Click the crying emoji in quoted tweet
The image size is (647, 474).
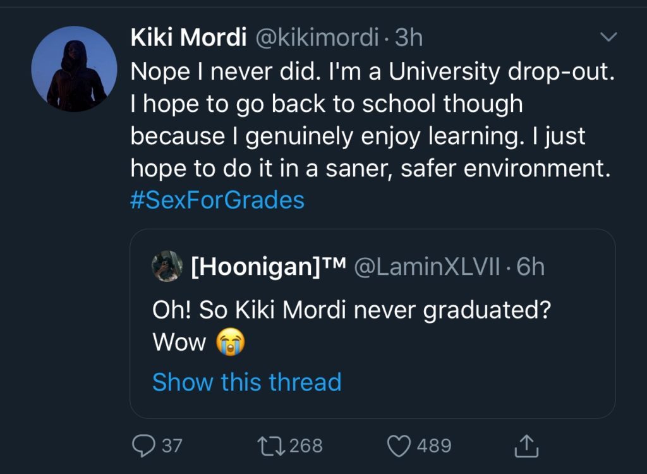click(231, 343)
